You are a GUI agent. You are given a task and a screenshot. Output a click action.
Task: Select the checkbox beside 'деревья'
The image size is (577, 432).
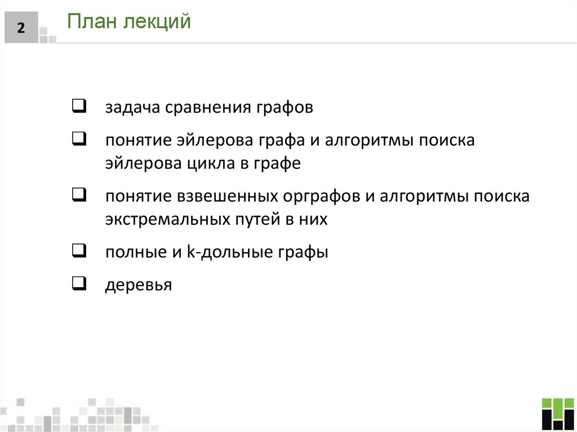coord(78,284)
